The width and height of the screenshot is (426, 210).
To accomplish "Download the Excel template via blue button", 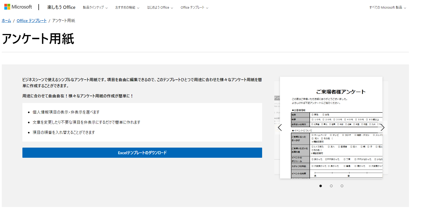I will point(142,153).
